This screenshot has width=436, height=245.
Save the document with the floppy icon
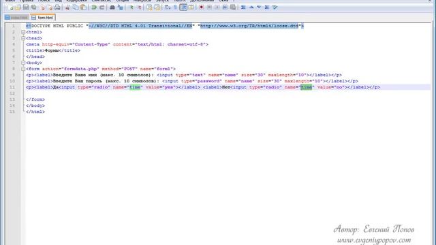[26, 7]
